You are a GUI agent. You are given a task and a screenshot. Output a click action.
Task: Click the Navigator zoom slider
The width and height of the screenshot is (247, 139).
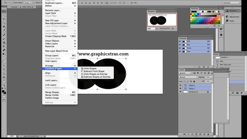click(x=165, y=29)
